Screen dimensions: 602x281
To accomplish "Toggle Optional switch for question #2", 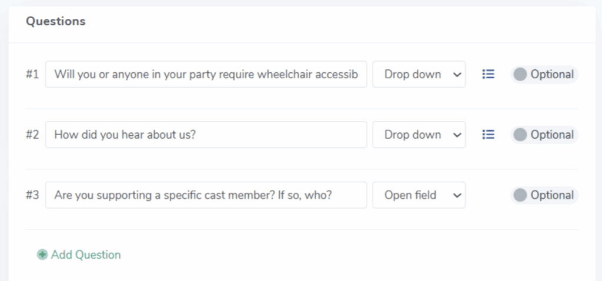I will tap(520, 135).
